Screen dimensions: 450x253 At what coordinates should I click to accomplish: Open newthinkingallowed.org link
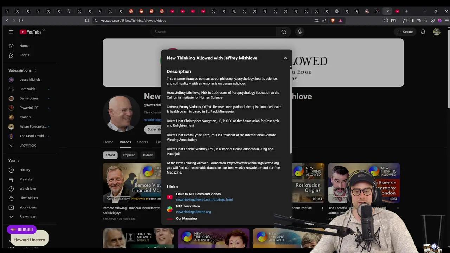193,212
